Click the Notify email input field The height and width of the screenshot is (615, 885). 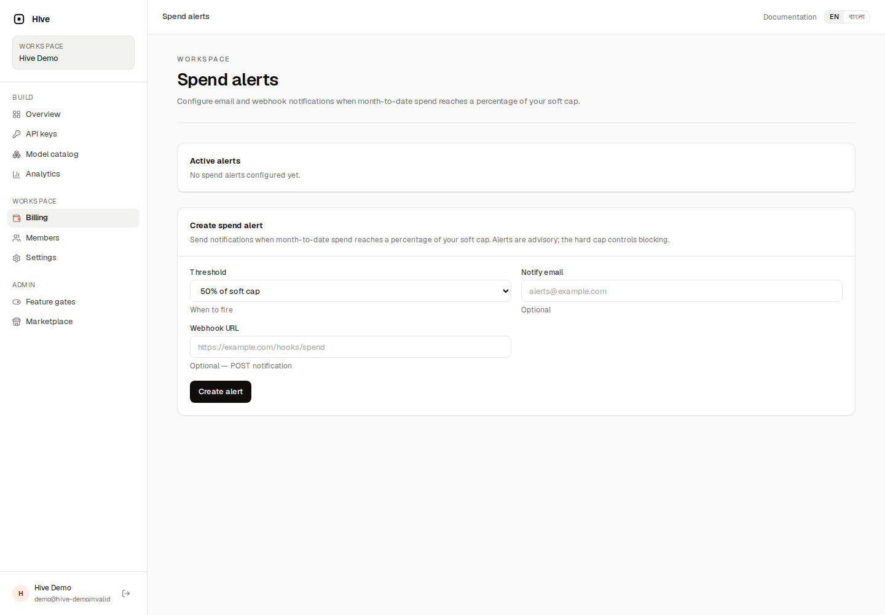(682, 291)
